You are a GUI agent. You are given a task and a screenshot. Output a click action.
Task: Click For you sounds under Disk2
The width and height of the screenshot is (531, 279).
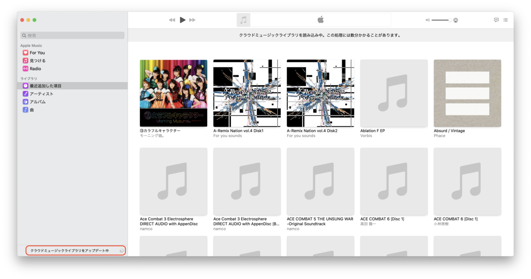point(301,136)
